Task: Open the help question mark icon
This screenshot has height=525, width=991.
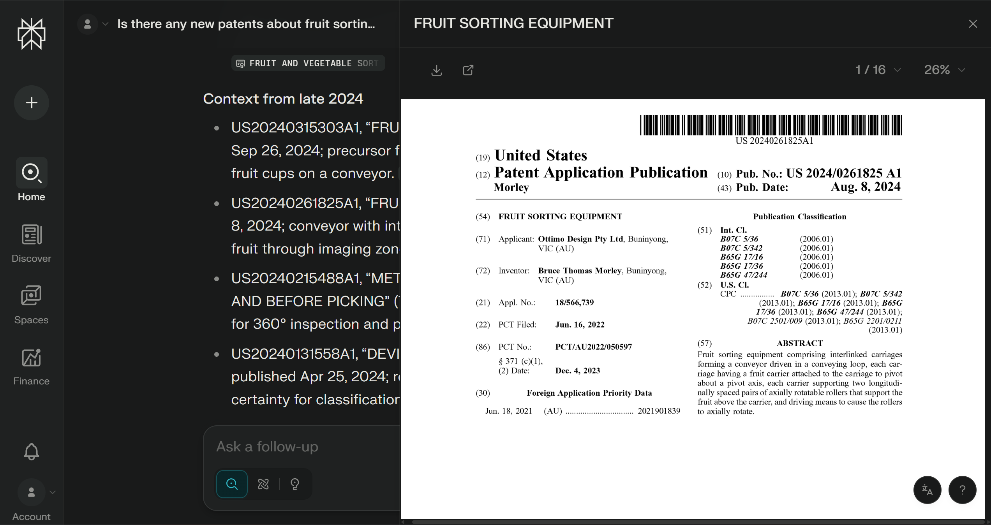Action: pos(962,490)
